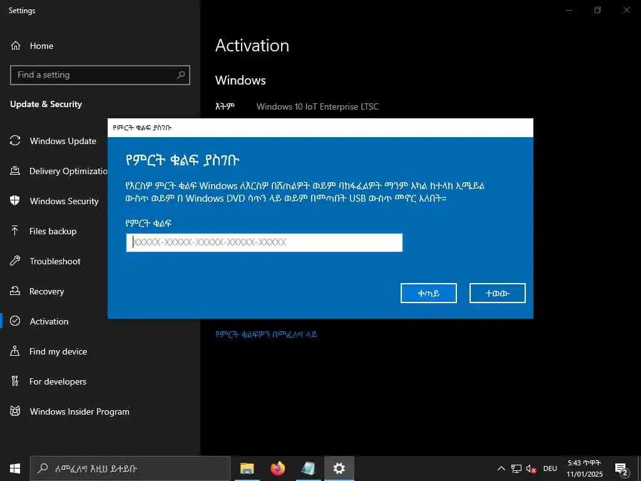
Task: Click the Find my device icon
Action: 15,351
